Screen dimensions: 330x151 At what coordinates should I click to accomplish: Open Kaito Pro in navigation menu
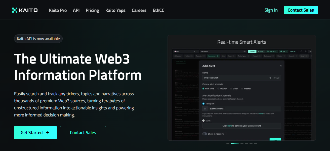coord(58,10)
